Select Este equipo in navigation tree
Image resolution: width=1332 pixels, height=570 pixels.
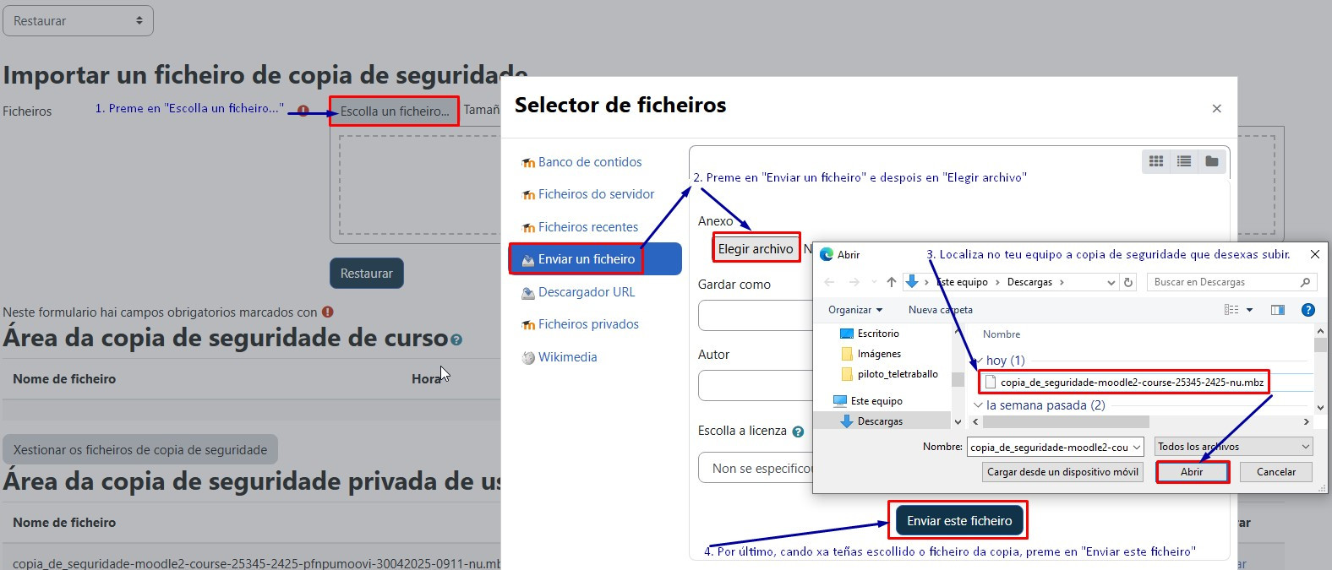[876, 401]
